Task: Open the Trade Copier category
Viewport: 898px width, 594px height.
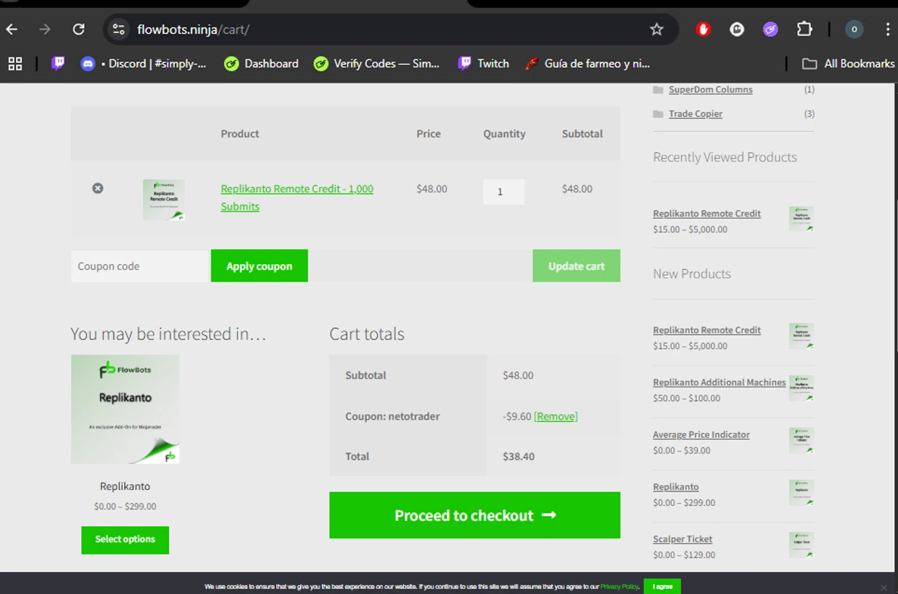Action: [696, 114]
